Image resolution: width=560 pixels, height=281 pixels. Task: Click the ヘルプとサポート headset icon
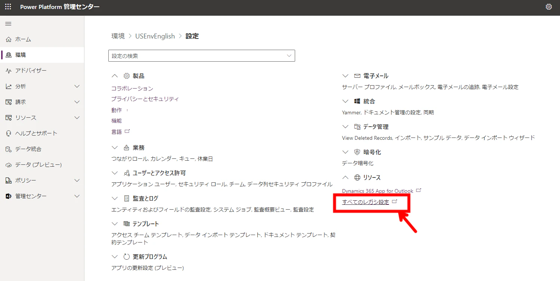9,133
